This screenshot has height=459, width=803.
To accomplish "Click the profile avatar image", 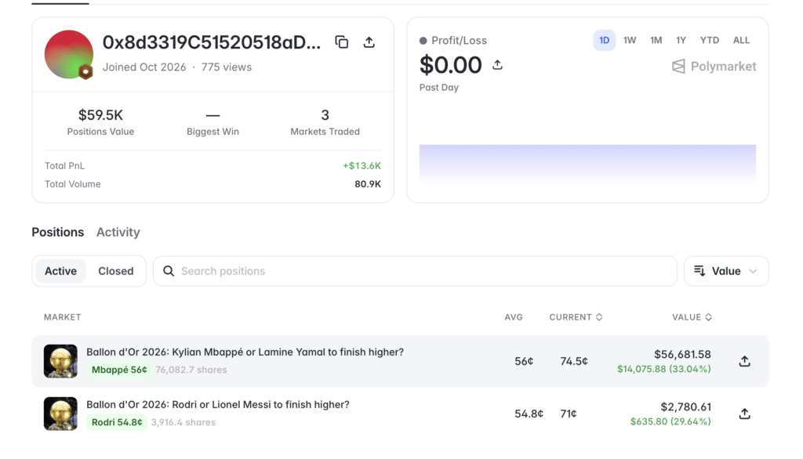I will tap(69, 54).
